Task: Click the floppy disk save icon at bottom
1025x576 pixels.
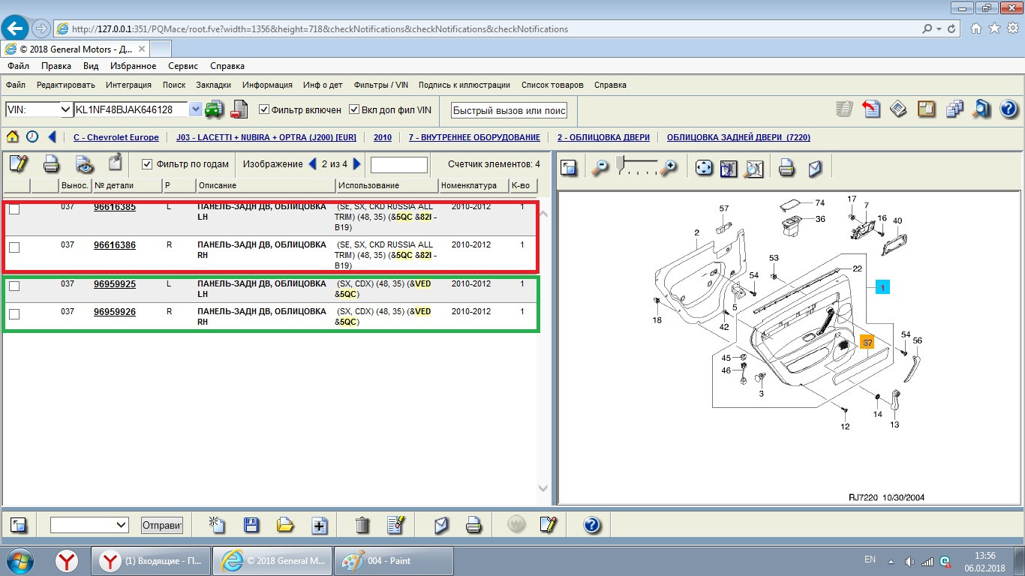Action: [x=251, y=525]
